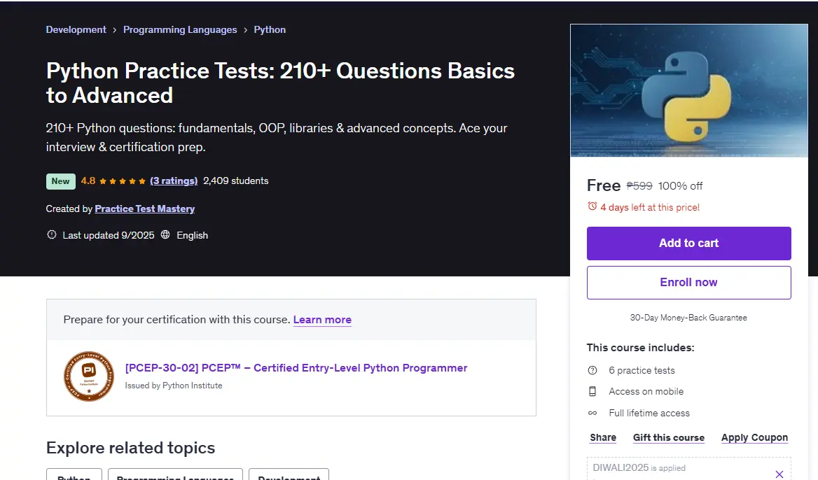Click the Access on mobile text

click(646, 391)
